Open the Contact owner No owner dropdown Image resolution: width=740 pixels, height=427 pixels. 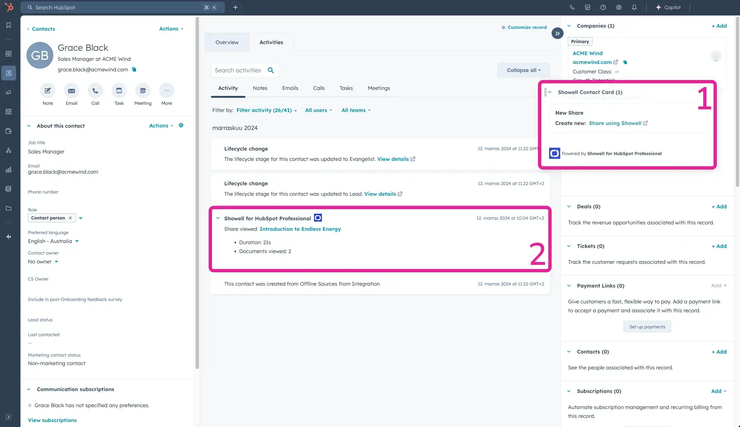43,262
